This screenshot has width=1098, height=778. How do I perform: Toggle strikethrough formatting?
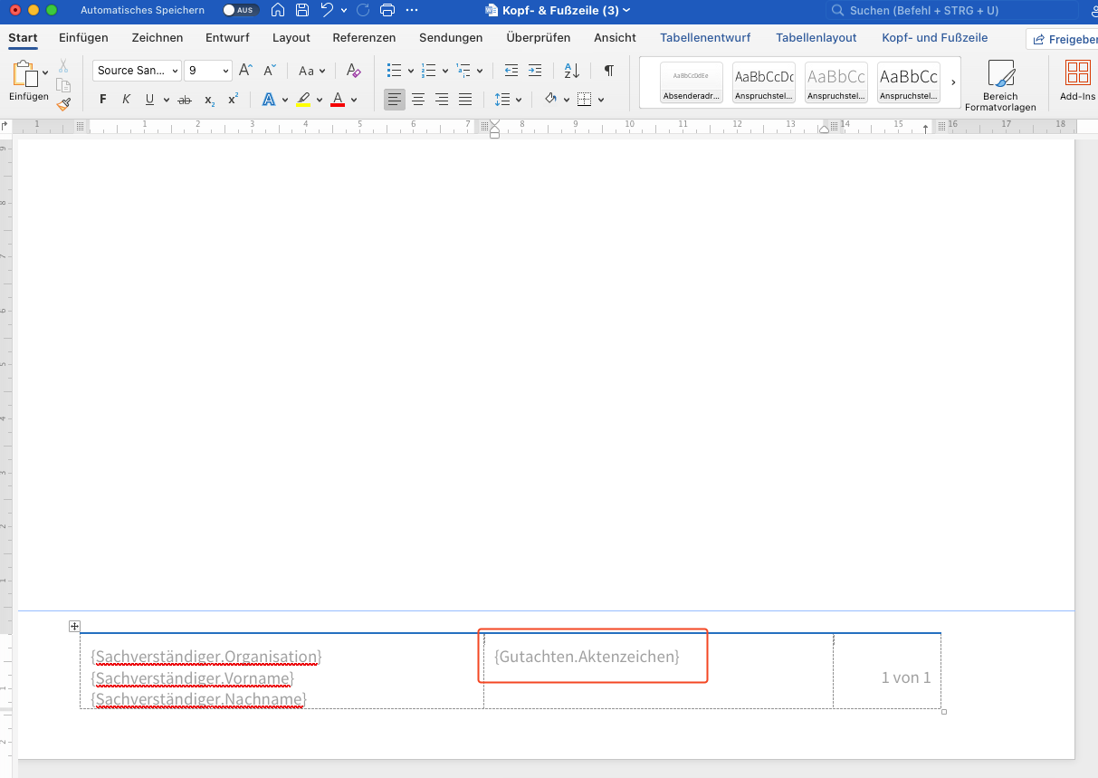click(x=185, y=100)
